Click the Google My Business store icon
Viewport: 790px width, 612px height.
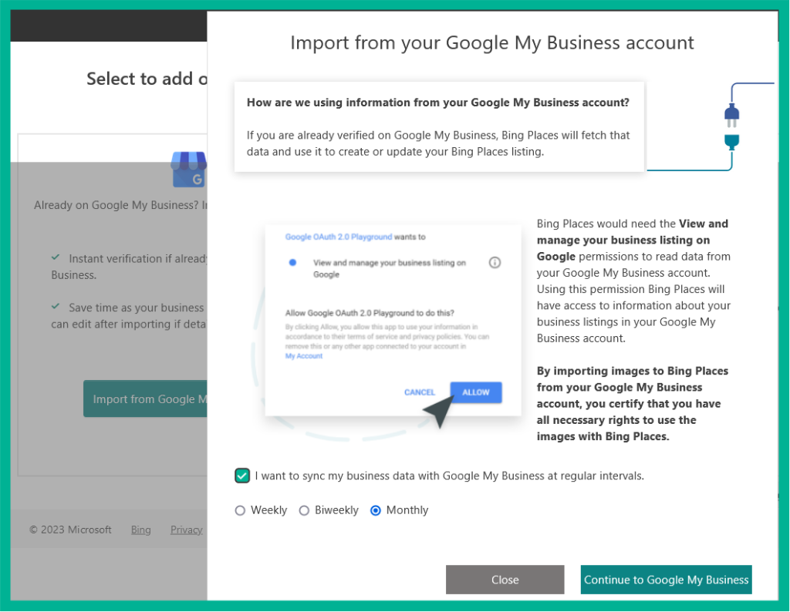189,169
